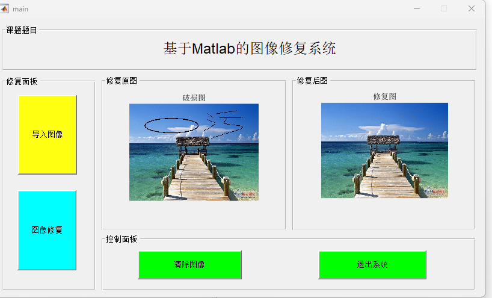The height and width of the screenshot is (298, 492).
Task: Click the 控制面板 panel title
Action: pyautogui.click(x=121, y=239)
